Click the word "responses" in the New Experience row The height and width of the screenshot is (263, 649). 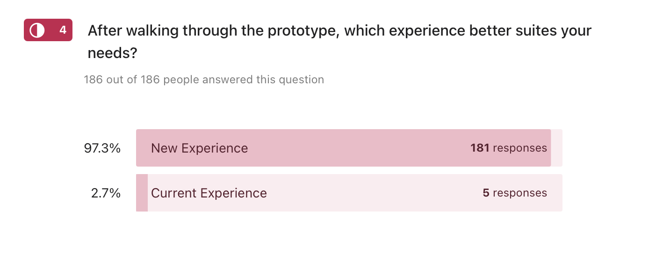tap(520, 148)
